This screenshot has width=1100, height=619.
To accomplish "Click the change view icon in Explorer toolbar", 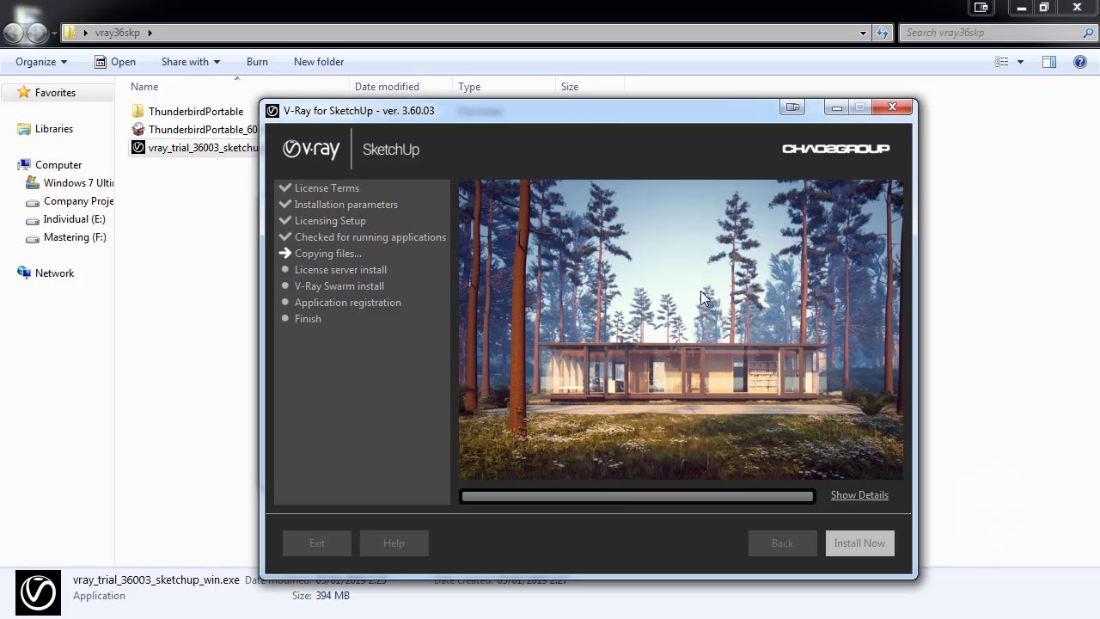I will point(1002,62).
